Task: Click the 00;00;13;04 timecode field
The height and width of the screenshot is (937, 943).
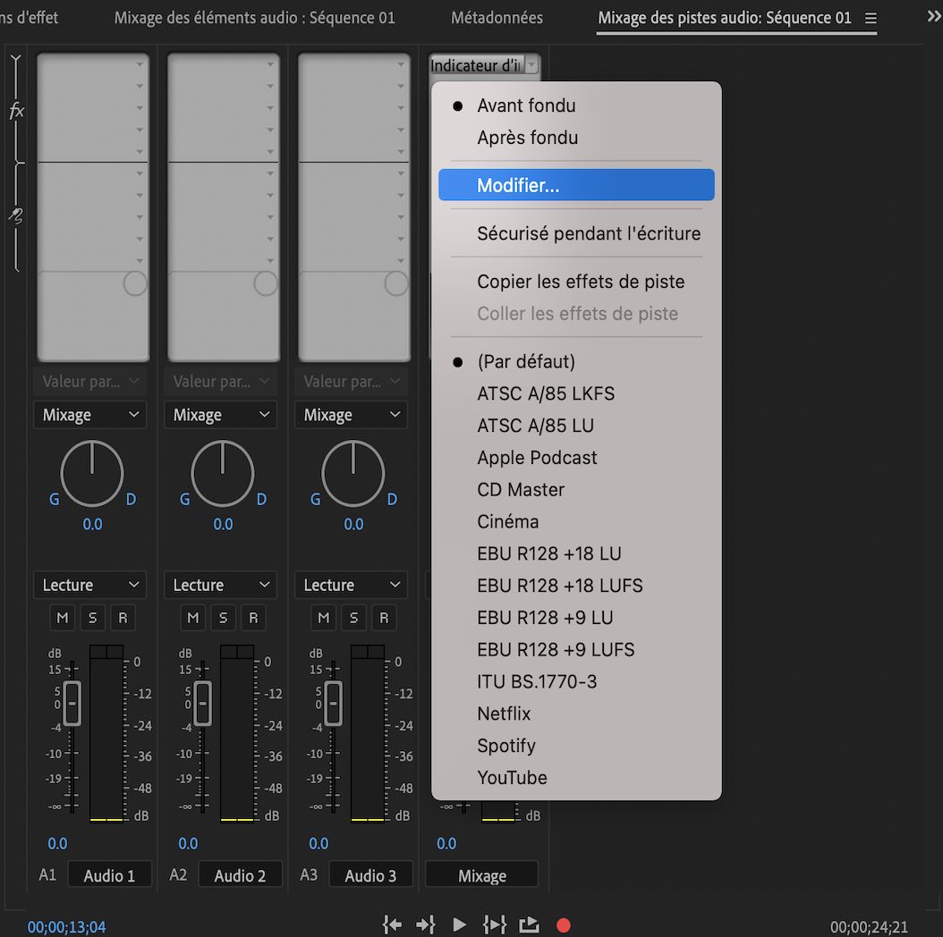Action: tap(65, 927)
